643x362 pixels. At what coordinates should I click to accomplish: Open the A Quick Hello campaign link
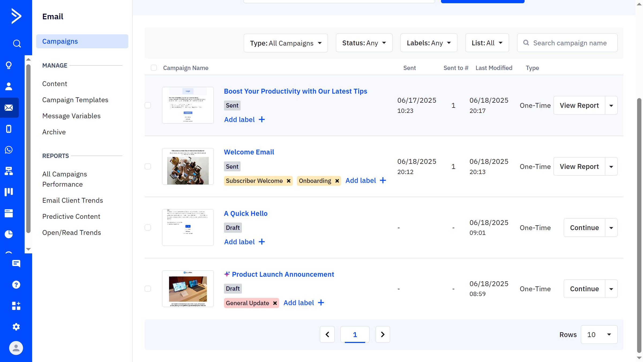tap(246, 213)
